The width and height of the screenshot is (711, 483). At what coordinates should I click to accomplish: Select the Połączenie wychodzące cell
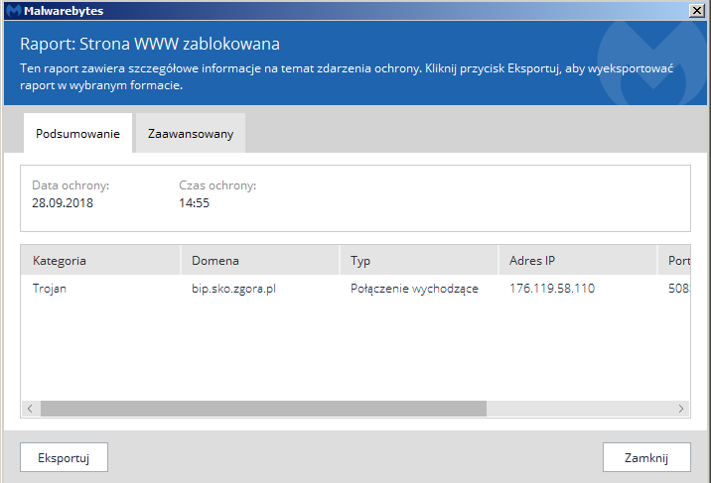414,289
